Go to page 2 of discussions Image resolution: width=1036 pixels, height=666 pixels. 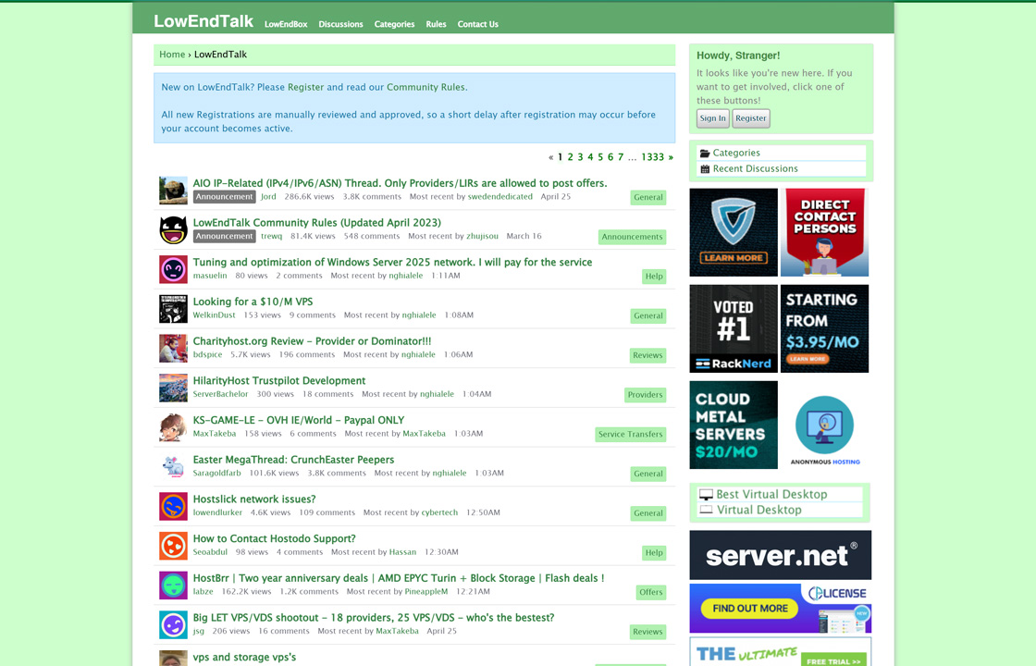click(570, 157)
